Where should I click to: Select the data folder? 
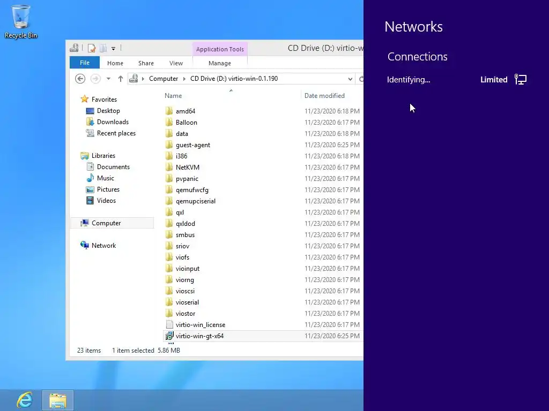182,133
